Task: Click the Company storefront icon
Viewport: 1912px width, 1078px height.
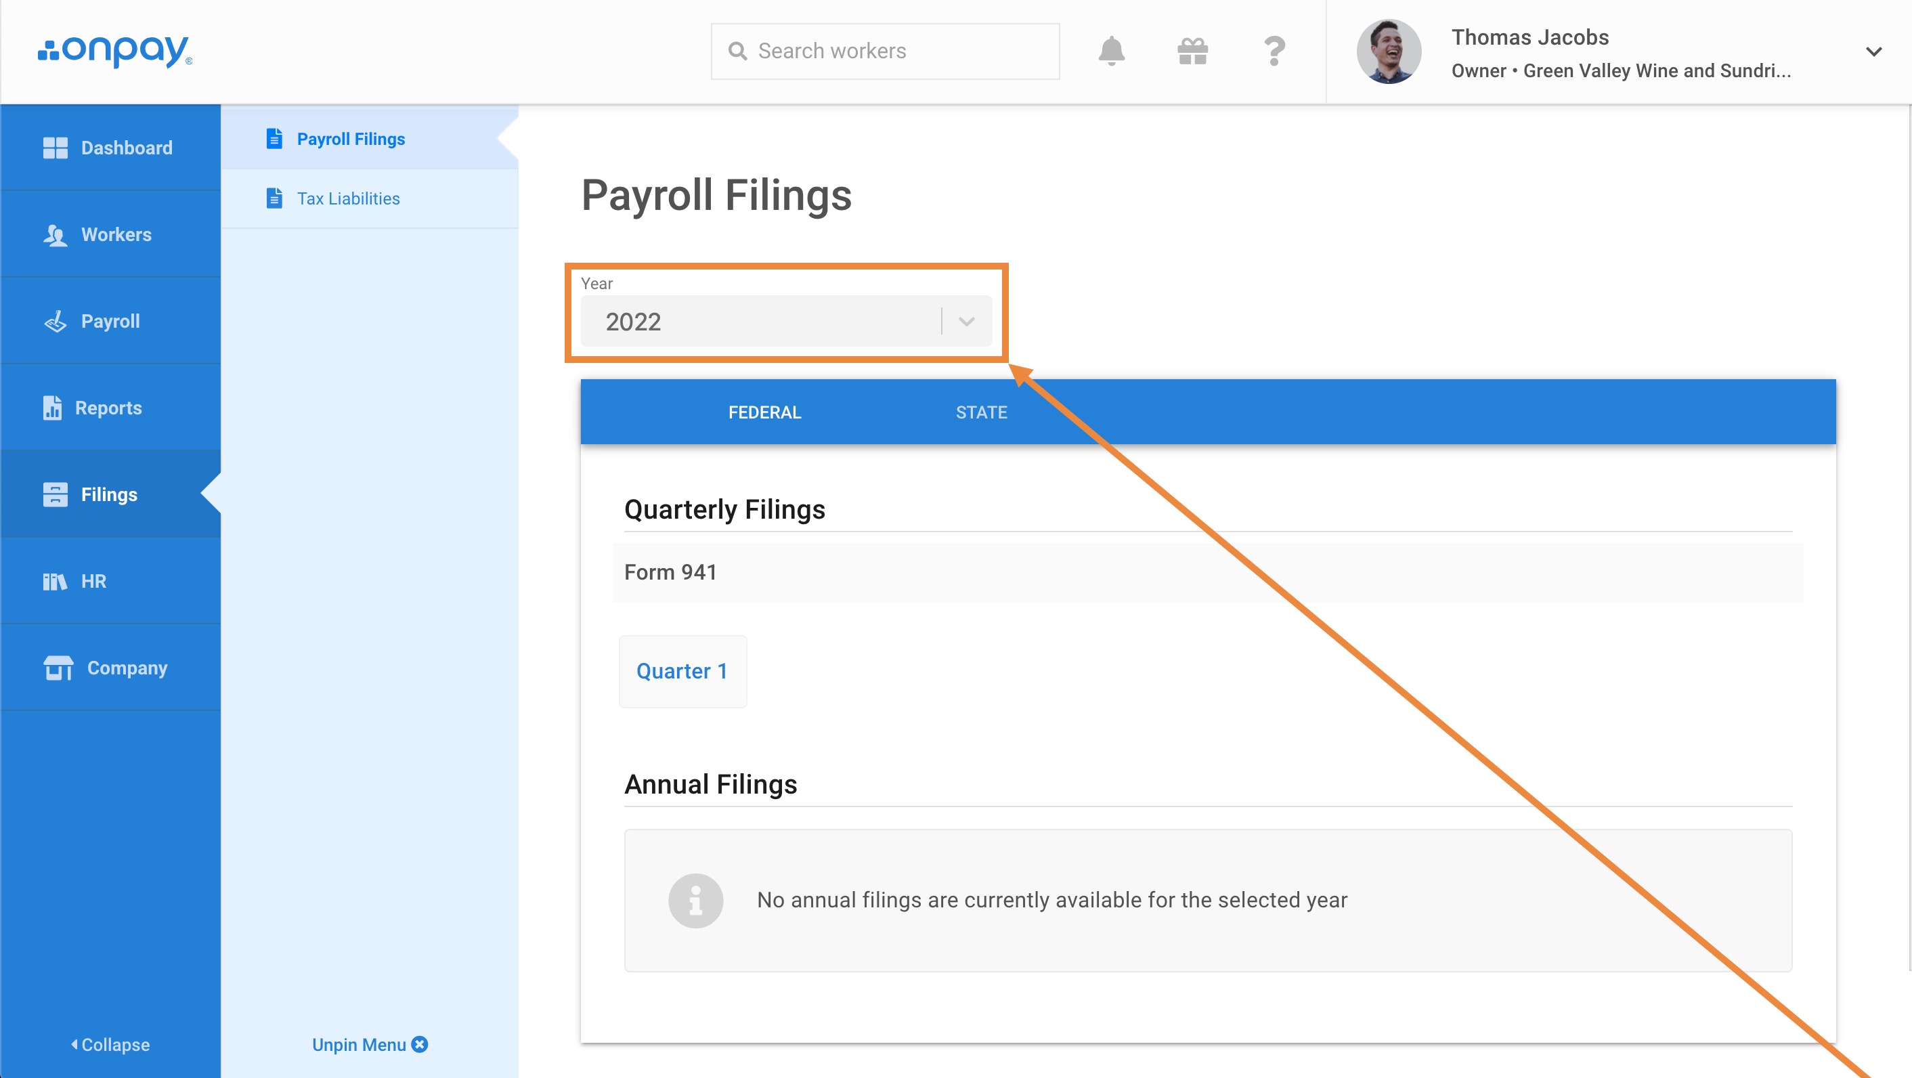Action: [58, 668]
